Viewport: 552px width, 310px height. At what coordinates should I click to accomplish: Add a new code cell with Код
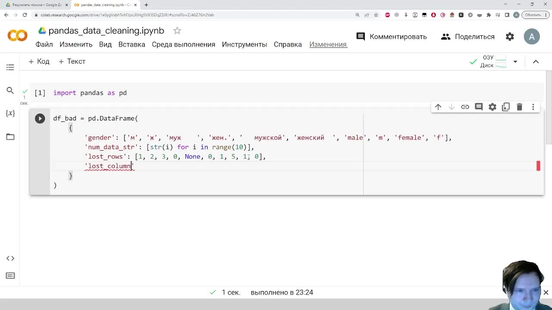click(x=39, y=62)
